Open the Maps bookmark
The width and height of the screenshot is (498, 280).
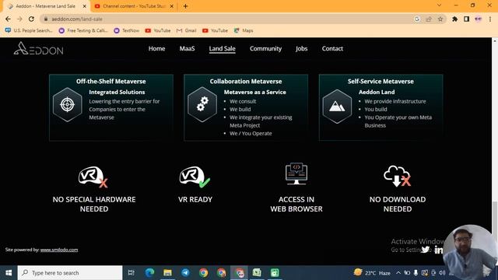pyautogui.click(x=244, y=30)
